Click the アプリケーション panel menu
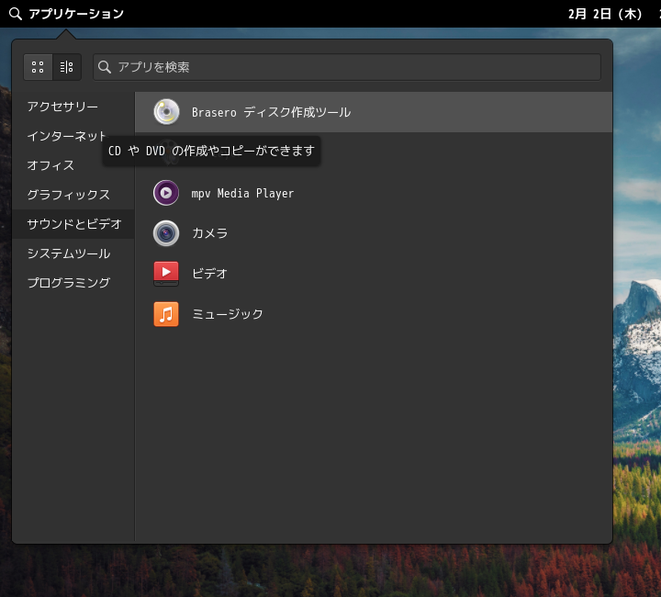The width and height of the screenshot is (661, 597). tap(66, 14)
